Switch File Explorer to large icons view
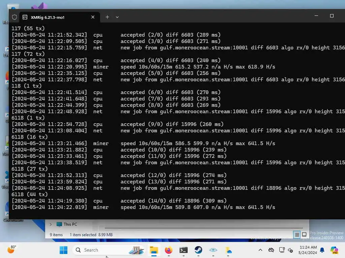 [304, 234]
